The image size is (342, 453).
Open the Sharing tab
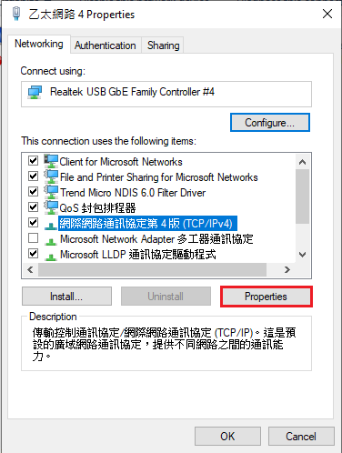click(x=163, y=45)
